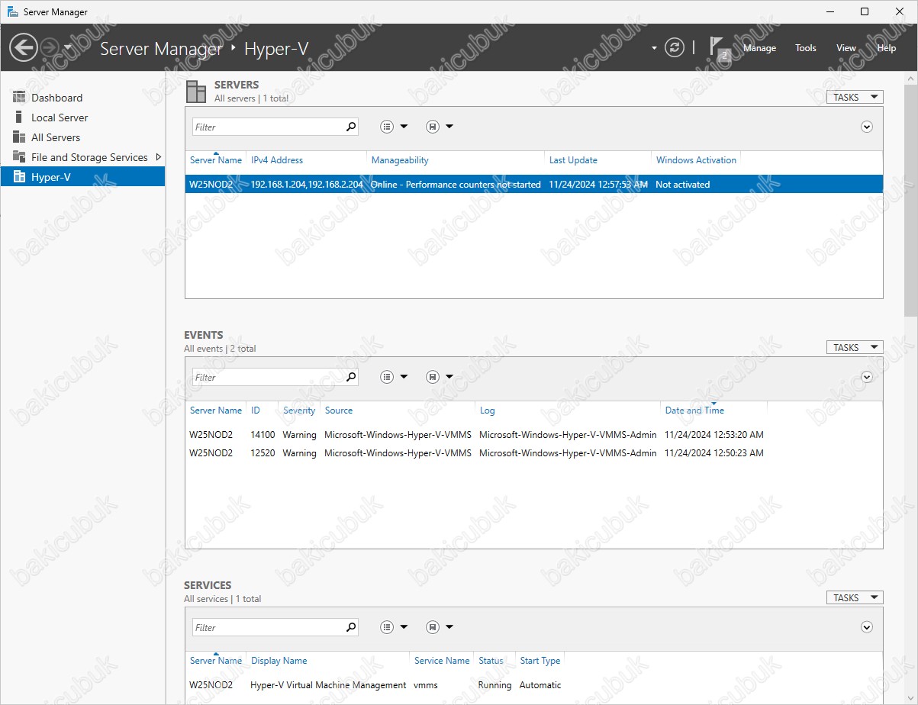Sort Events by Log column

pyautogui.click(x=487, y=410)
